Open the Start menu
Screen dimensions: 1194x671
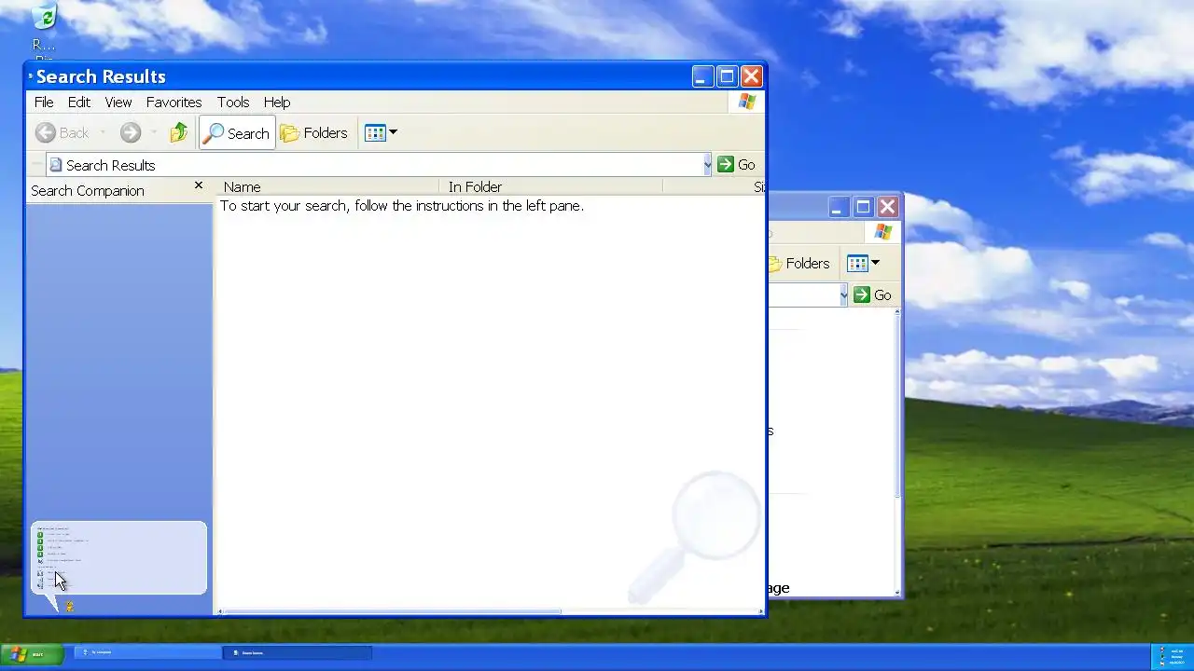pyautogui.click(x=32, y=654)
